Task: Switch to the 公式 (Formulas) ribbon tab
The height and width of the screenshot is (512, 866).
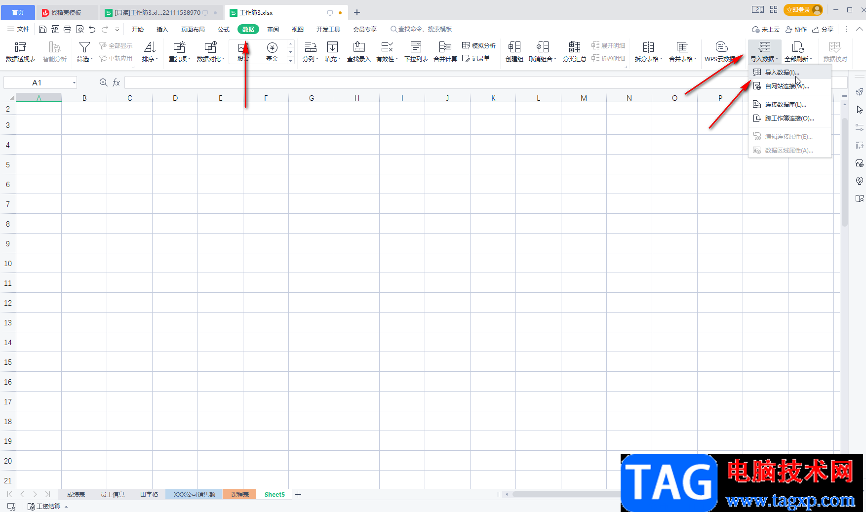Action: 224,29
